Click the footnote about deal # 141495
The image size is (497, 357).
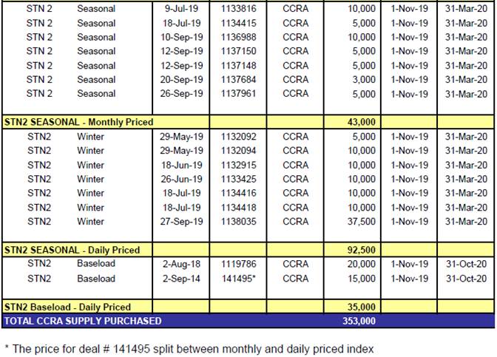[x=189, y=349]
